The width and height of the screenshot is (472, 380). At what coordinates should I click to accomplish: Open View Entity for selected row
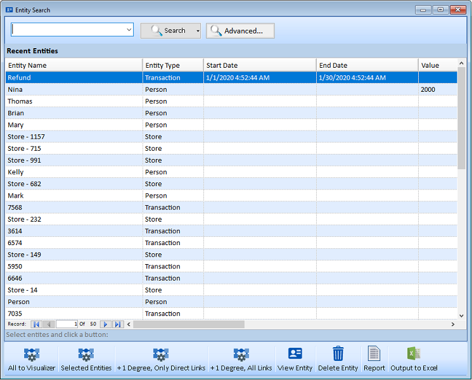coord(295,355)
